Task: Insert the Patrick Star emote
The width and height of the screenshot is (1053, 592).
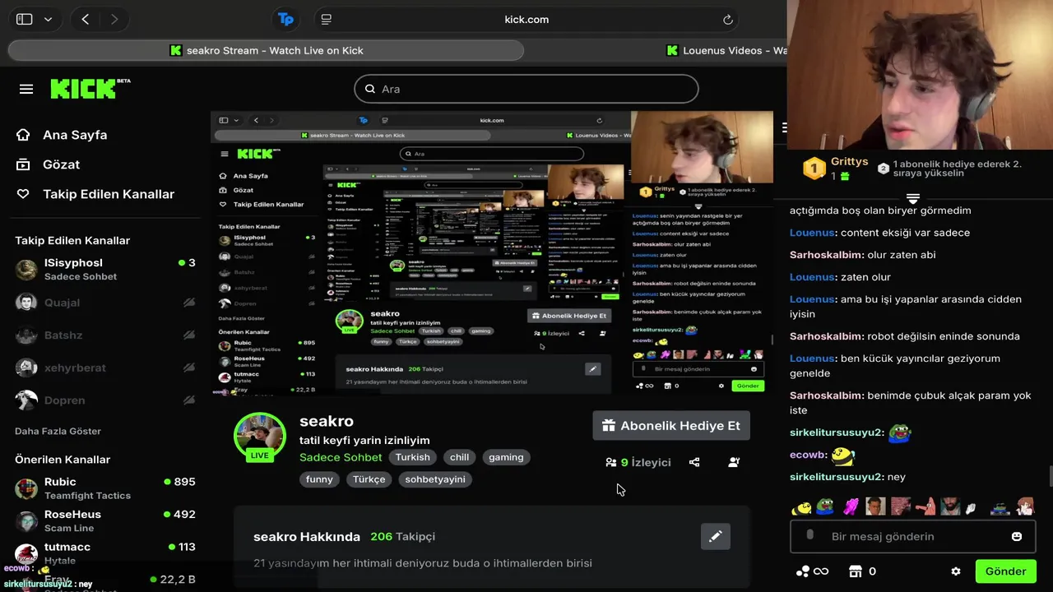Action: pos(925,506)
